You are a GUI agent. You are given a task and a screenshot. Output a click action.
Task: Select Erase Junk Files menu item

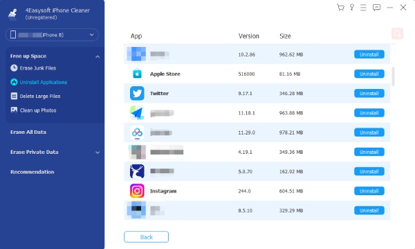[38, 68]
